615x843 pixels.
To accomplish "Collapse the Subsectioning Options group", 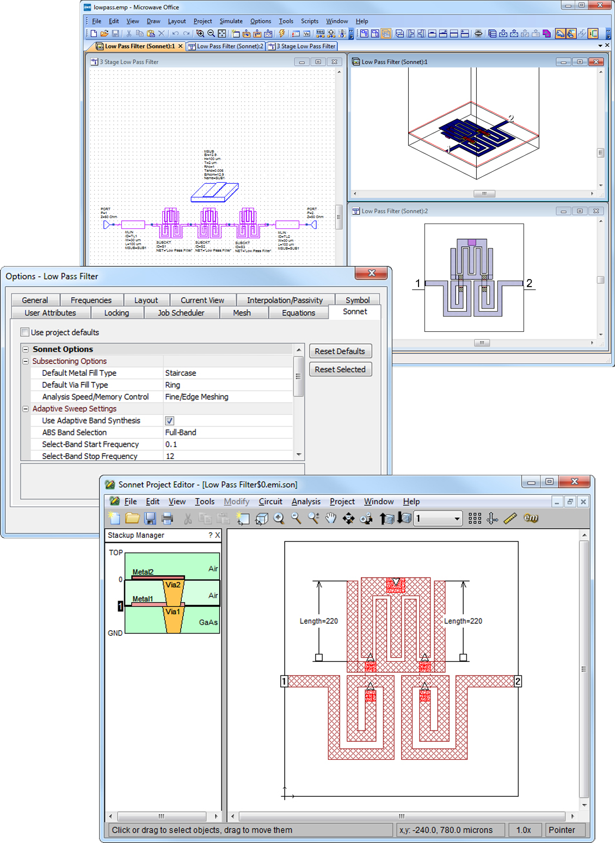I will pyautogui.click(x=26, y=361).
